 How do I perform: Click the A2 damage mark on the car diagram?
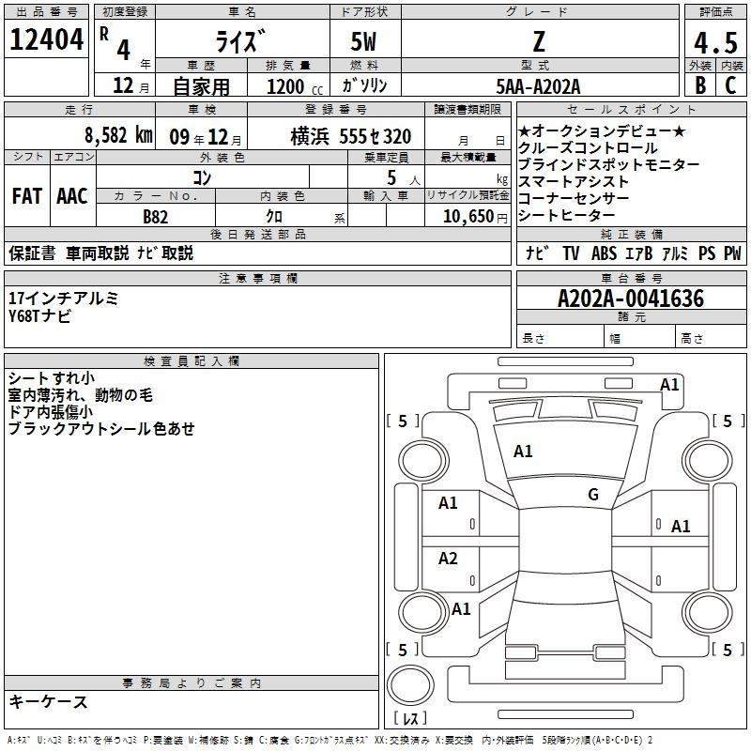[x=449, y=559]
